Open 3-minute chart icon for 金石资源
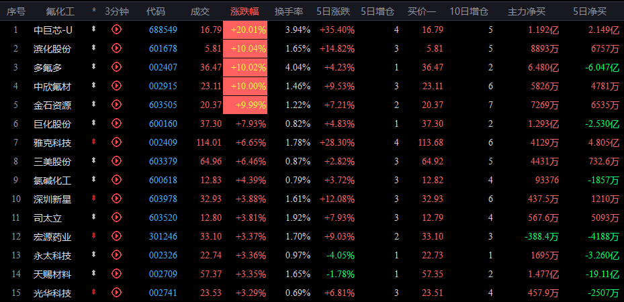624x302 pixels. coord(116,104)
